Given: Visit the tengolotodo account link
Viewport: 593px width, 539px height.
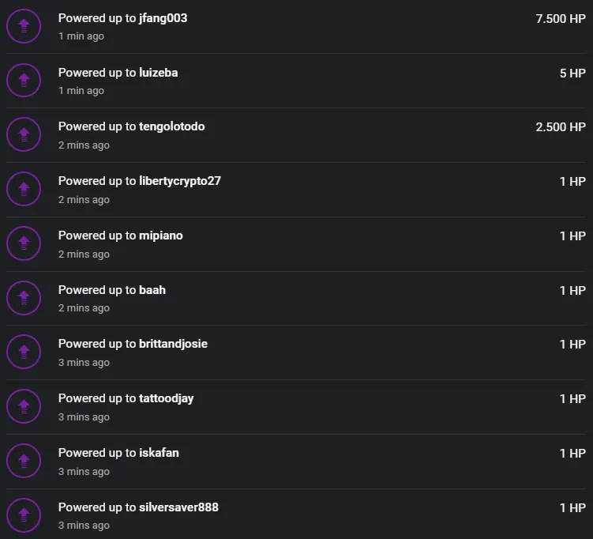Looking at the screenshot, I should (x=171, y=126).
